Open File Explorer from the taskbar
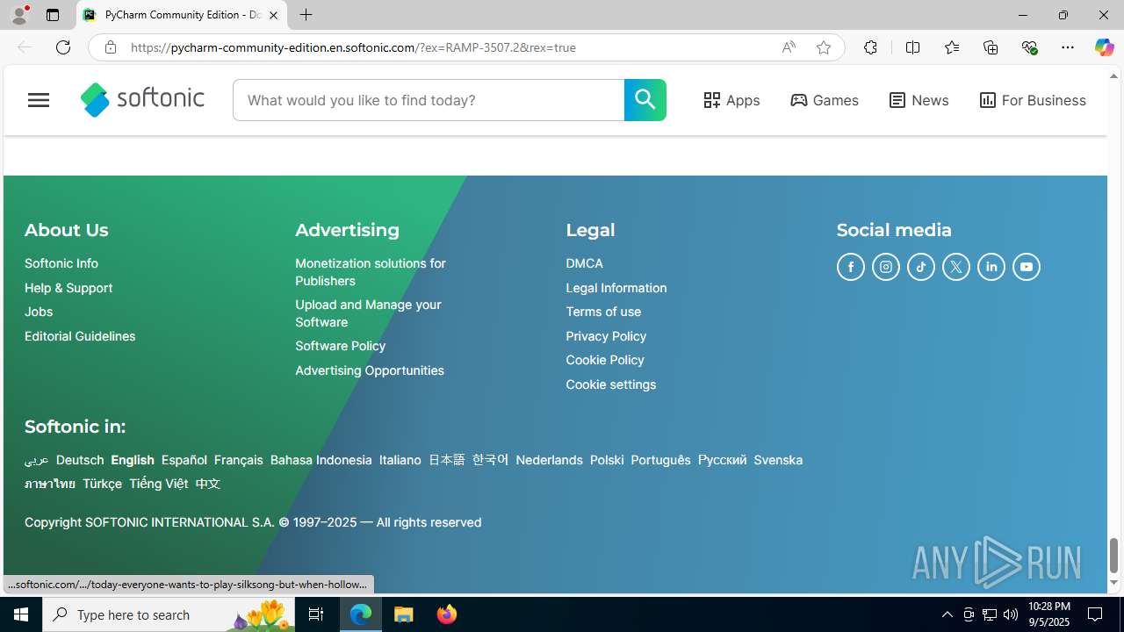This screenshot has width=1124, height=632. pyautogui.click(x=404, y=614)
